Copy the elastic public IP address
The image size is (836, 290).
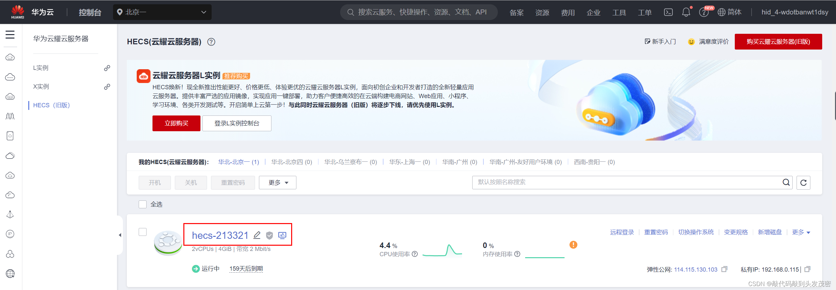tap(724, 269)
